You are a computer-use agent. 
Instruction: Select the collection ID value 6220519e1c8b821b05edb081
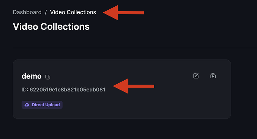click(67, 90)
